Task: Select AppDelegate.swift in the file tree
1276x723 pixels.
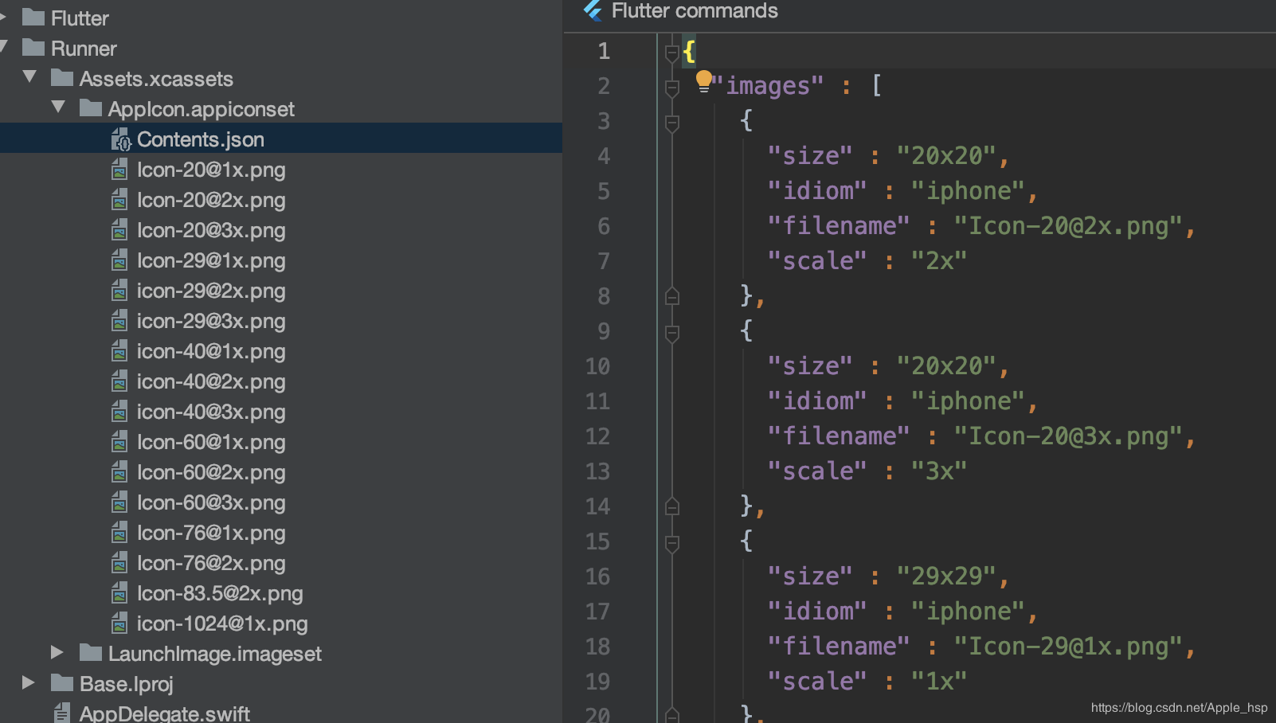Action: [165, 713]
